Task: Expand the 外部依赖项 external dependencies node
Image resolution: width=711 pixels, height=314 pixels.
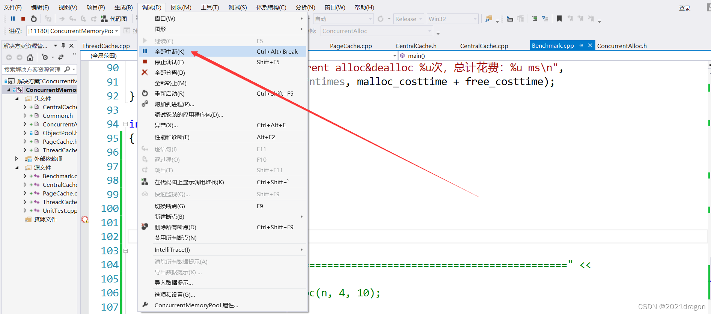Action: coord(17,159)
